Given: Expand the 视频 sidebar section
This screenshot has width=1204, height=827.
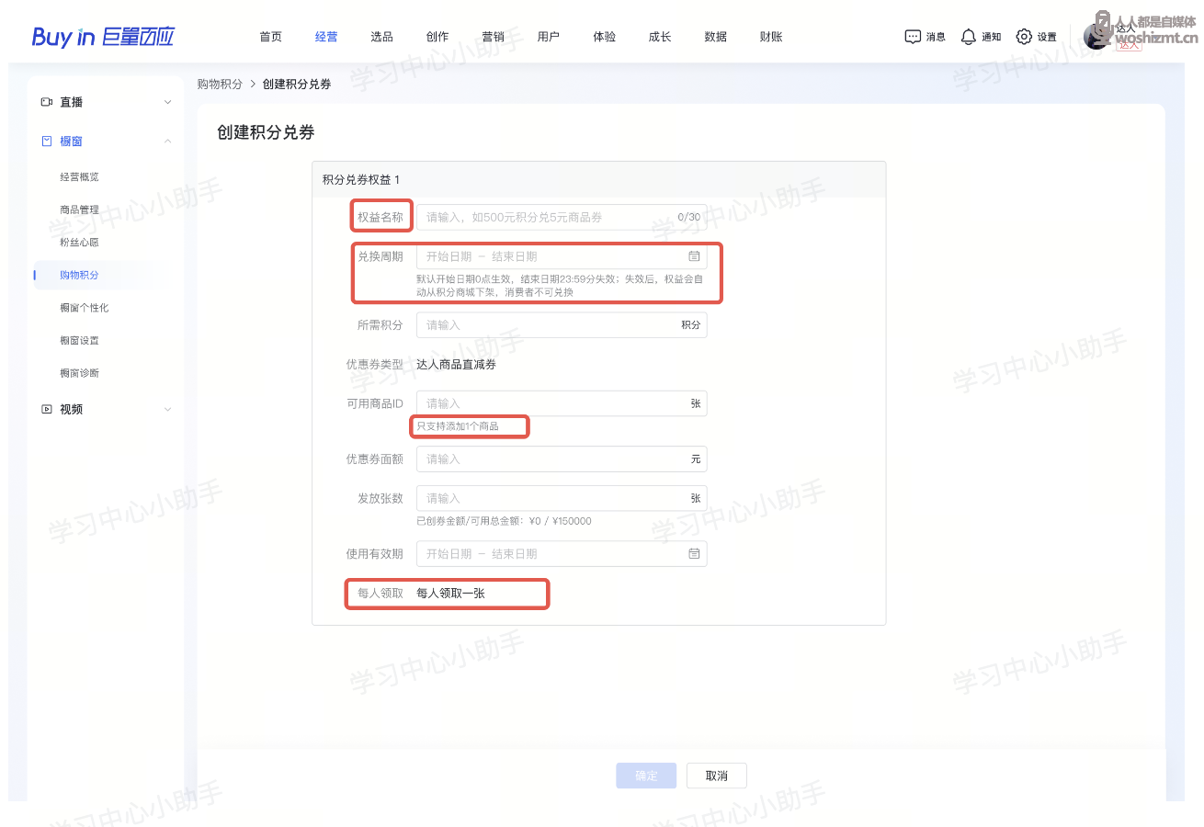Looking at the screenshot, I should point(167,409).
